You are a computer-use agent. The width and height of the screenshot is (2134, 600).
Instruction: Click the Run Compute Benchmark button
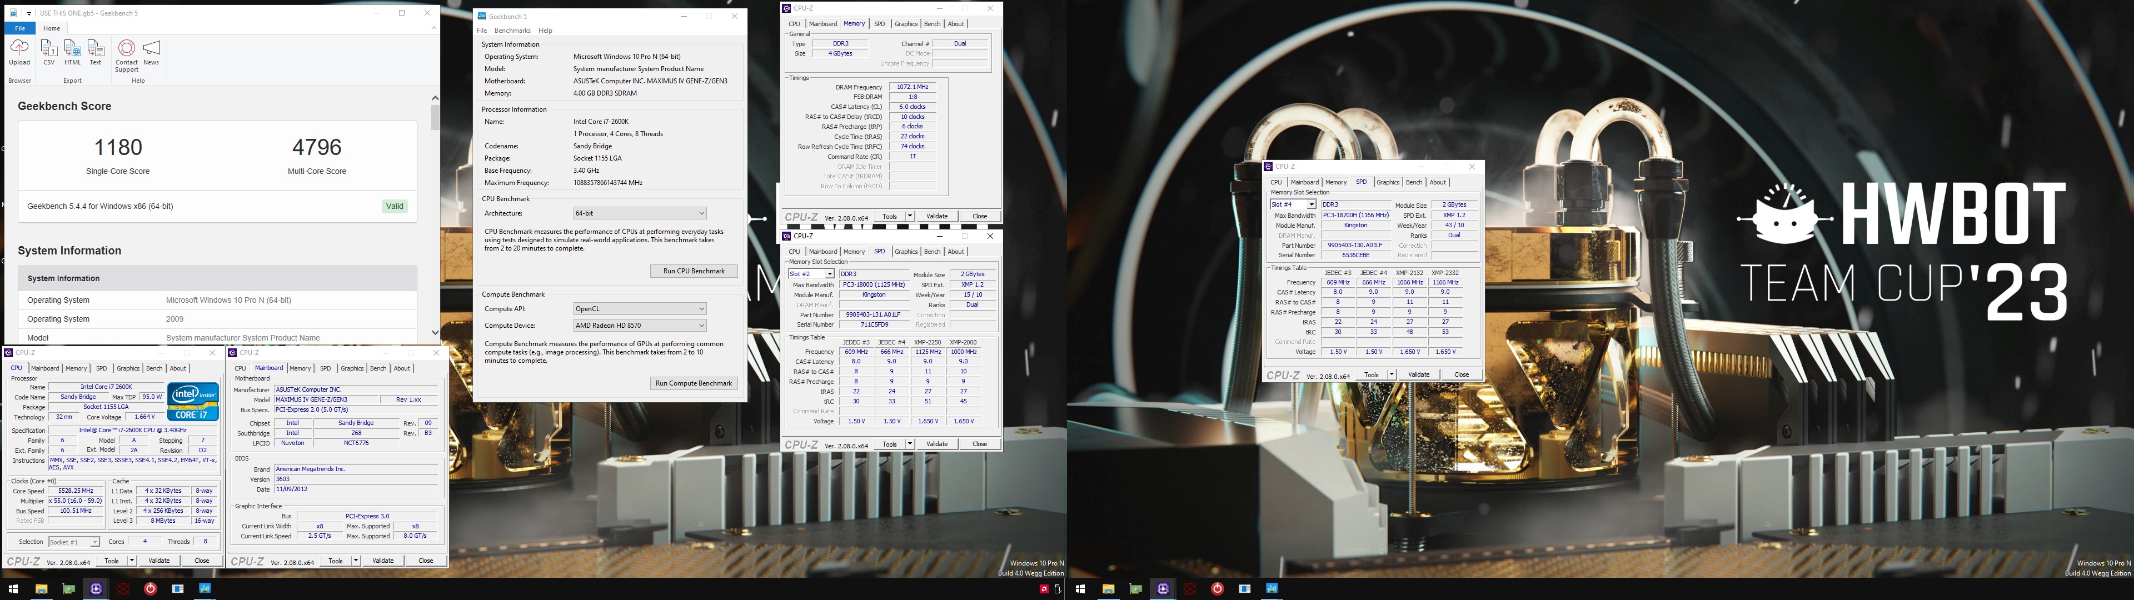[x=694, y=383]
